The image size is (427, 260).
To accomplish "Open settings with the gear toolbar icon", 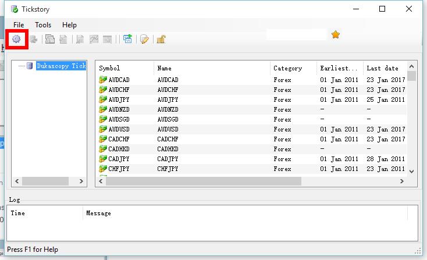I will point(16,39).
